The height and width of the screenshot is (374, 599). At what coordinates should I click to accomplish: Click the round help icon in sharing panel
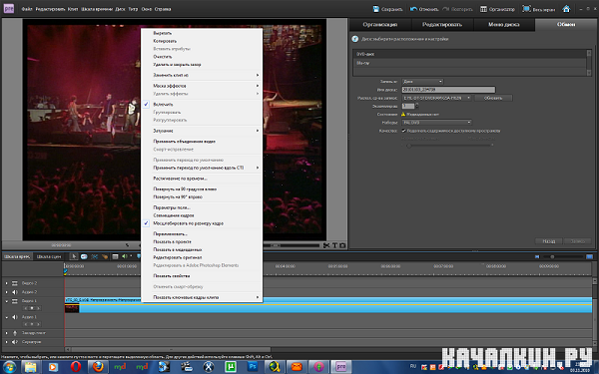coord(355,39)
